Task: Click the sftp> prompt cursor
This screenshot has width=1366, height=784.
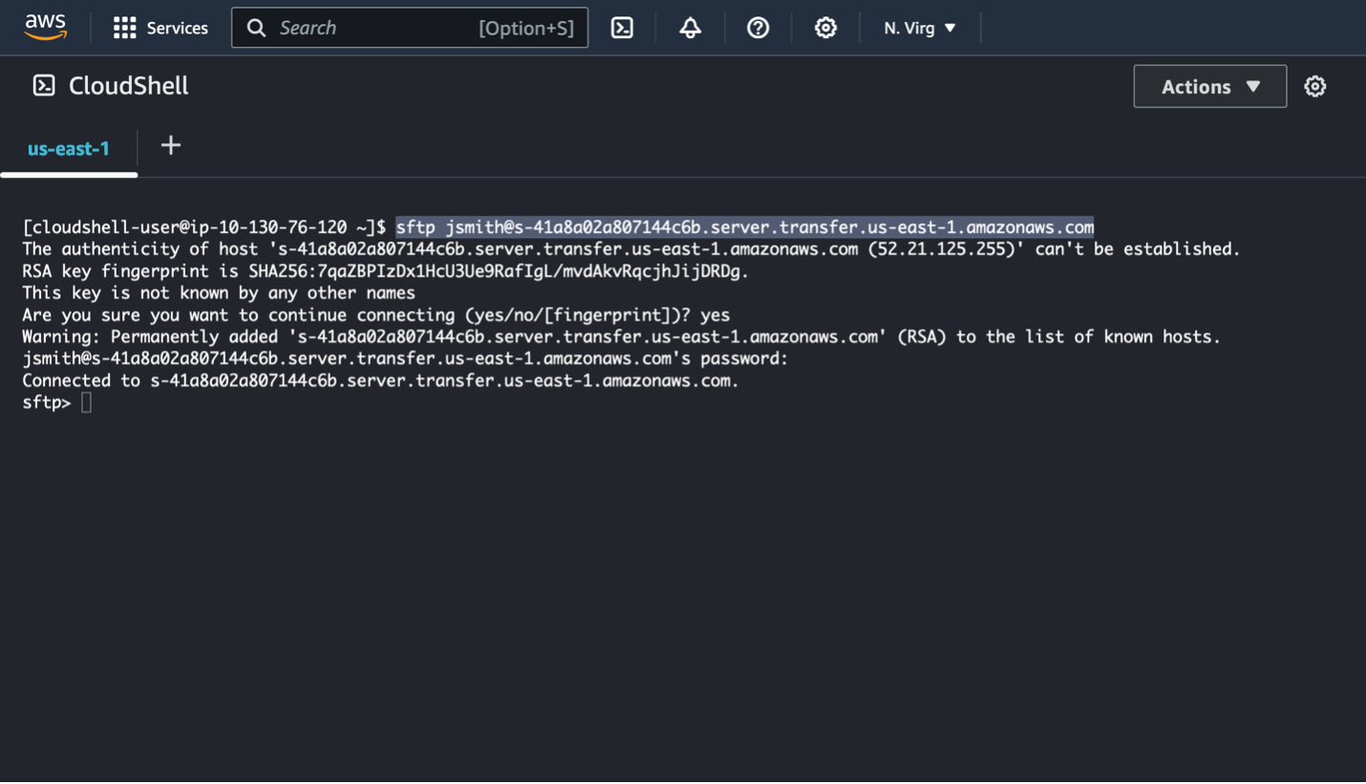Action: [86, 403]
